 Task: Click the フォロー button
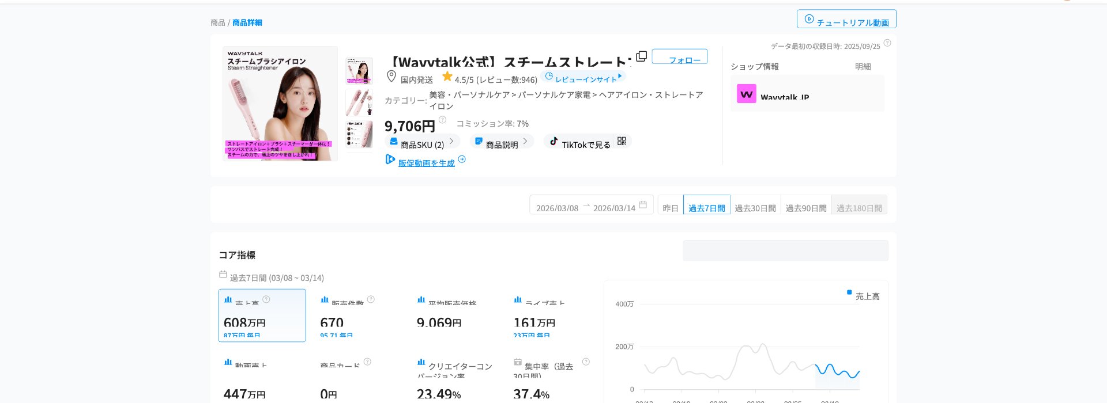click(680, 56)
